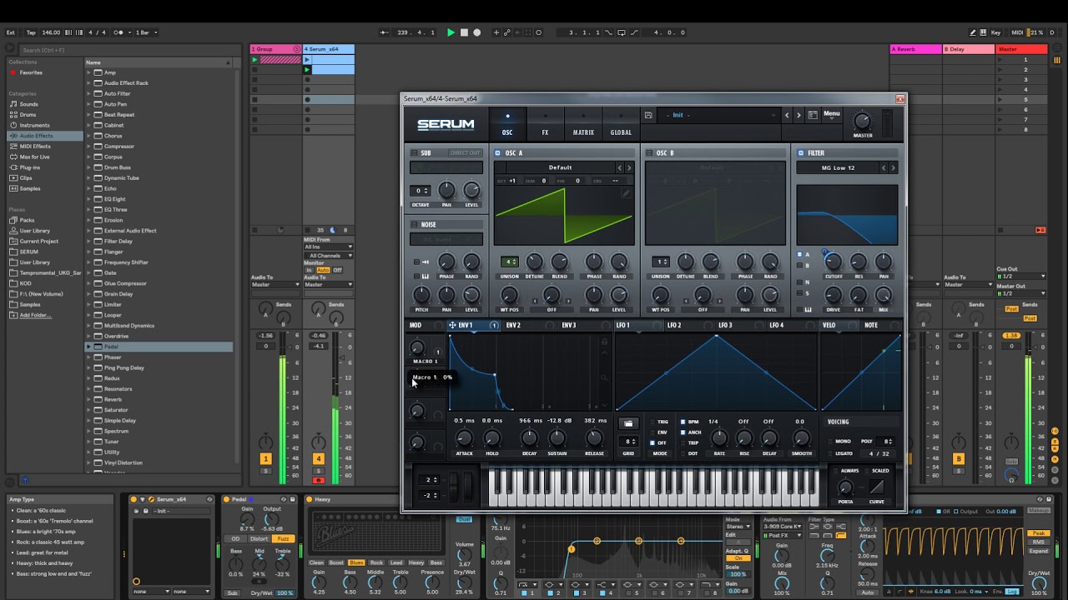The height and width of the screenshot is (600, 1068).
Task: Click the Tap tempo button
Action: (31, 32)
